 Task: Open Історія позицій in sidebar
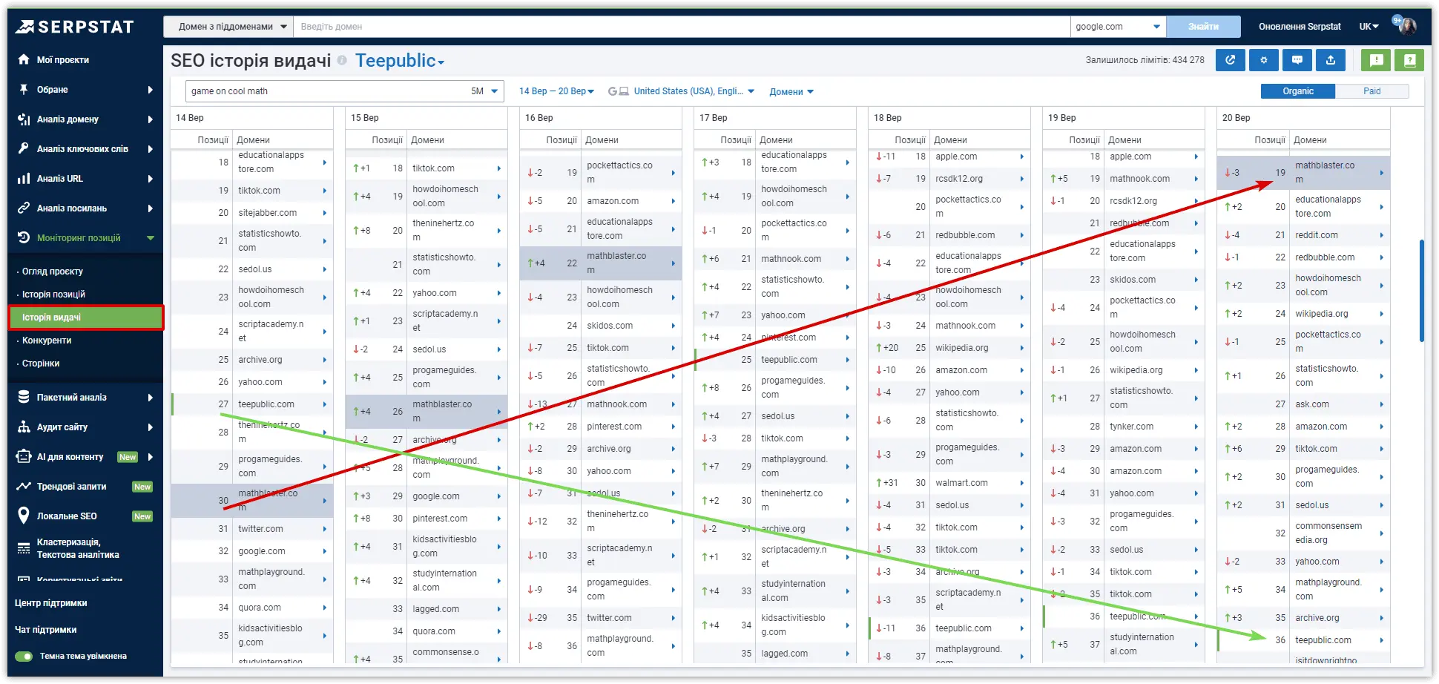coord(53,295)
